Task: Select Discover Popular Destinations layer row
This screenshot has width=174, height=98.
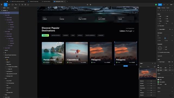Action: [10, 55]
